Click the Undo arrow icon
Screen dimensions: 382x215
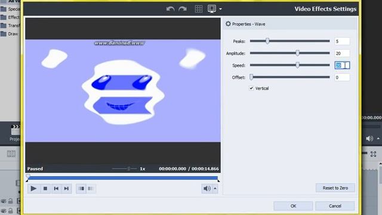tap(170, 9)
